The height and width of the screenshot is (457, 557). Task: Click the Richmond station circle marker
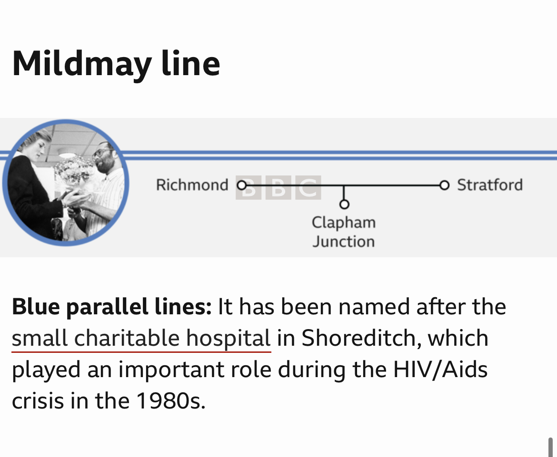242,185
